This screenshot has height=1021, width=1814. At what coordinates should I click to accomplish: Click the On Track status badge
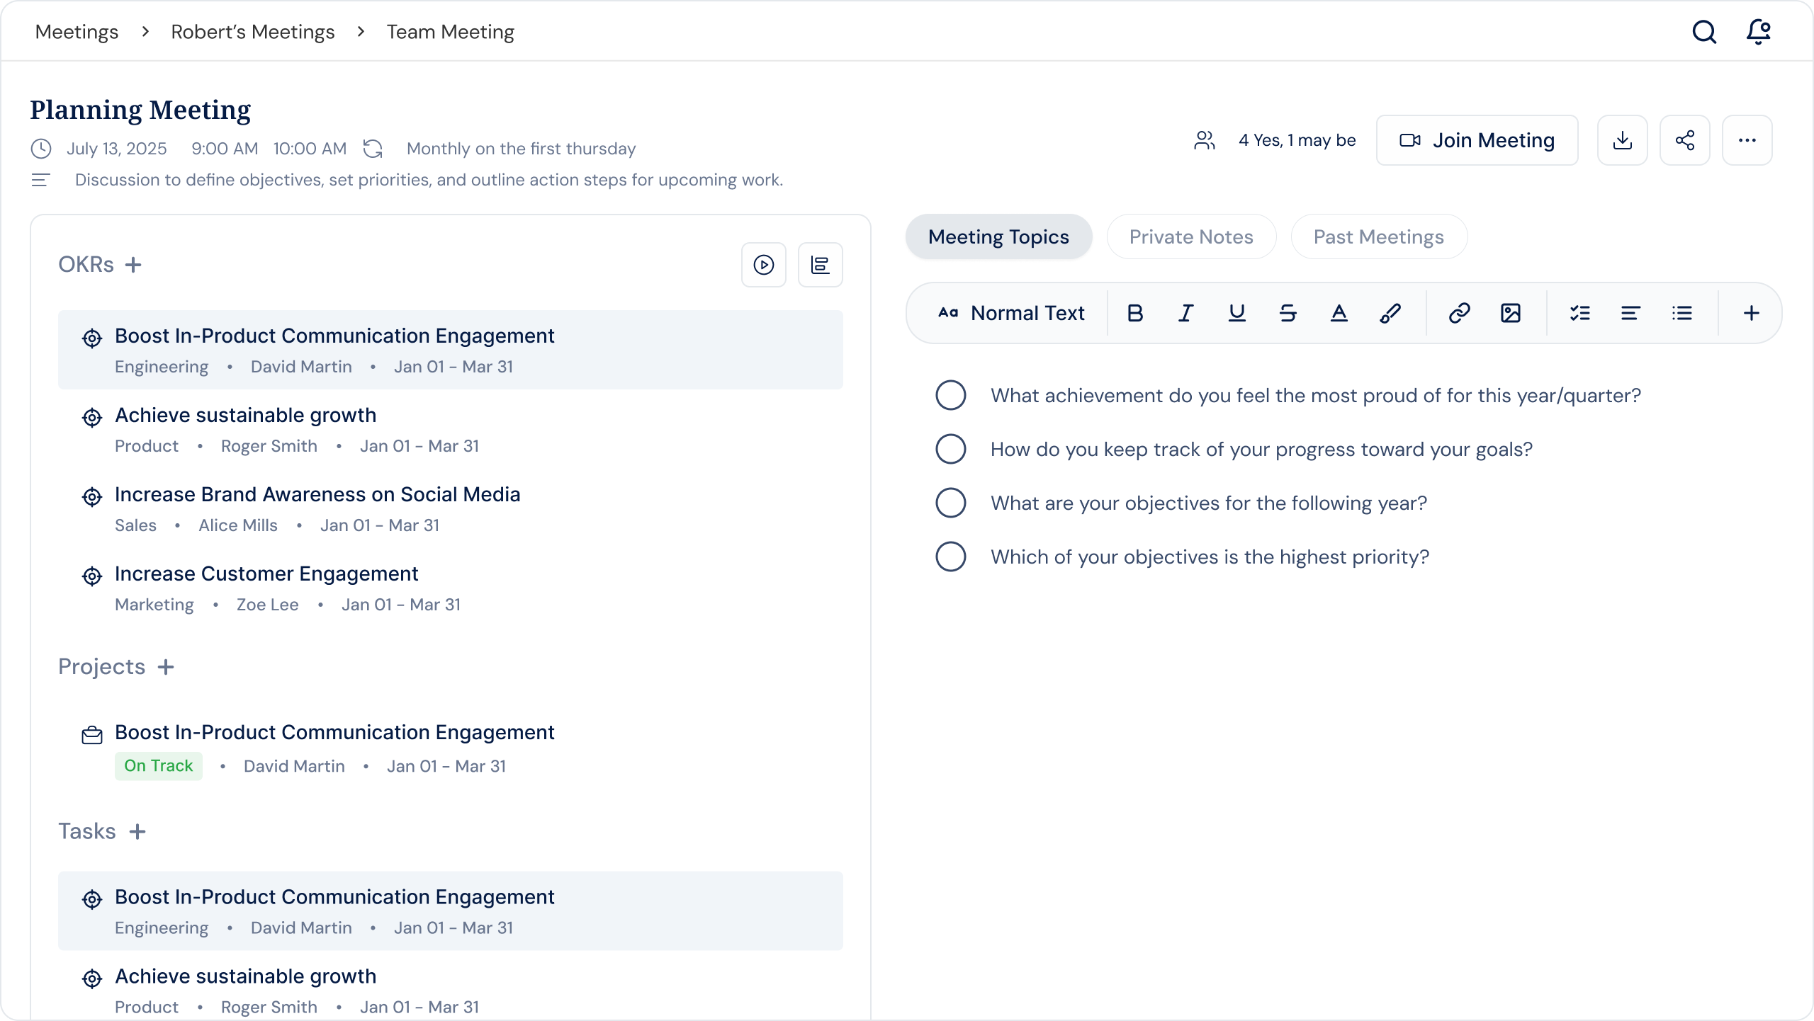tap(158, 766)
